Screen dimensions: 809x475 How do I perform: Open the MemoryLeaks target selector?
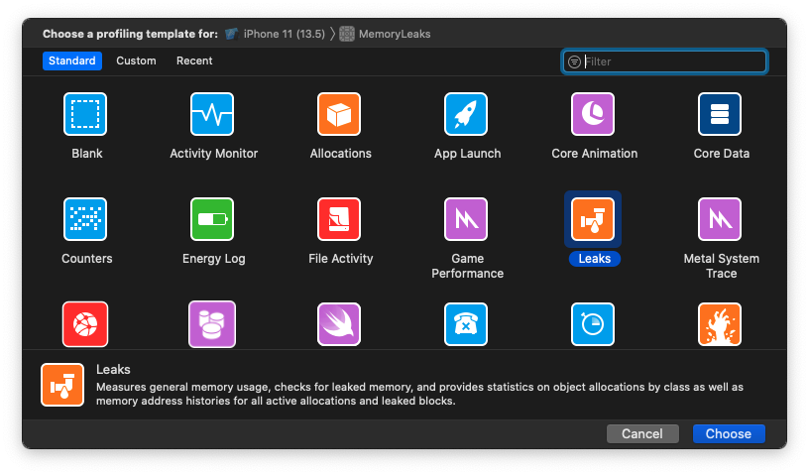pos(386,34)
